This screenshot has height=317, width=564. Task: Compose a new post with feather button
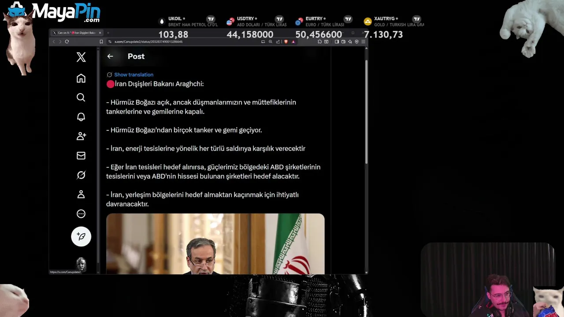click(81, 236)
